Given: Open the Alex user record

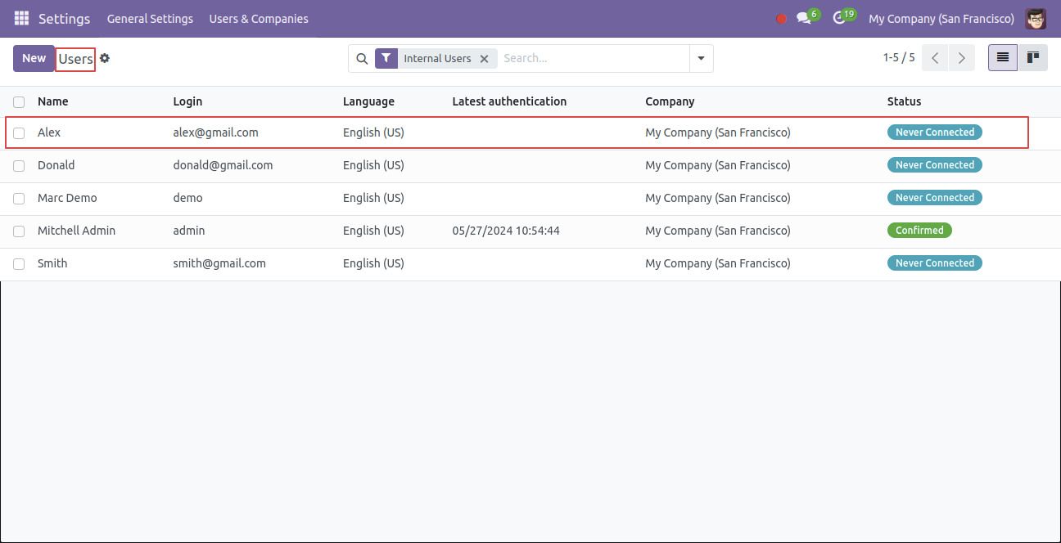Looking at the screenshot, I should click(49, 132).
